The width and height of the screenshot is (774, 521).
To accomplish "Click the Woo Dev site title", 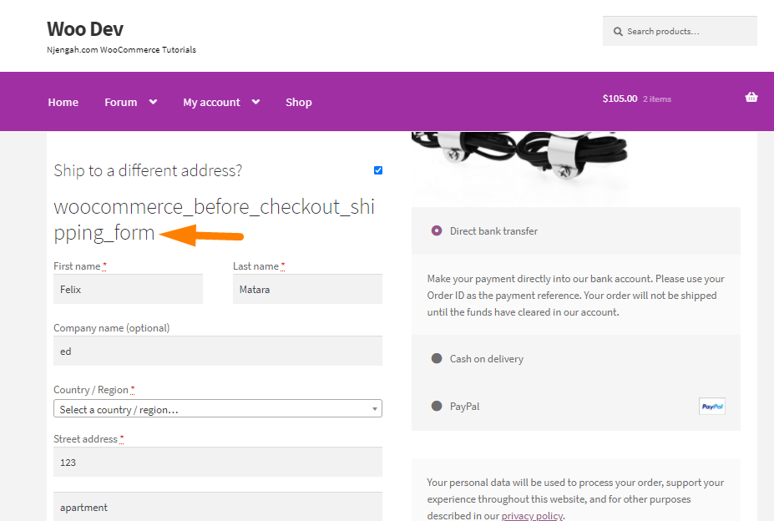I will coord(85,29).
